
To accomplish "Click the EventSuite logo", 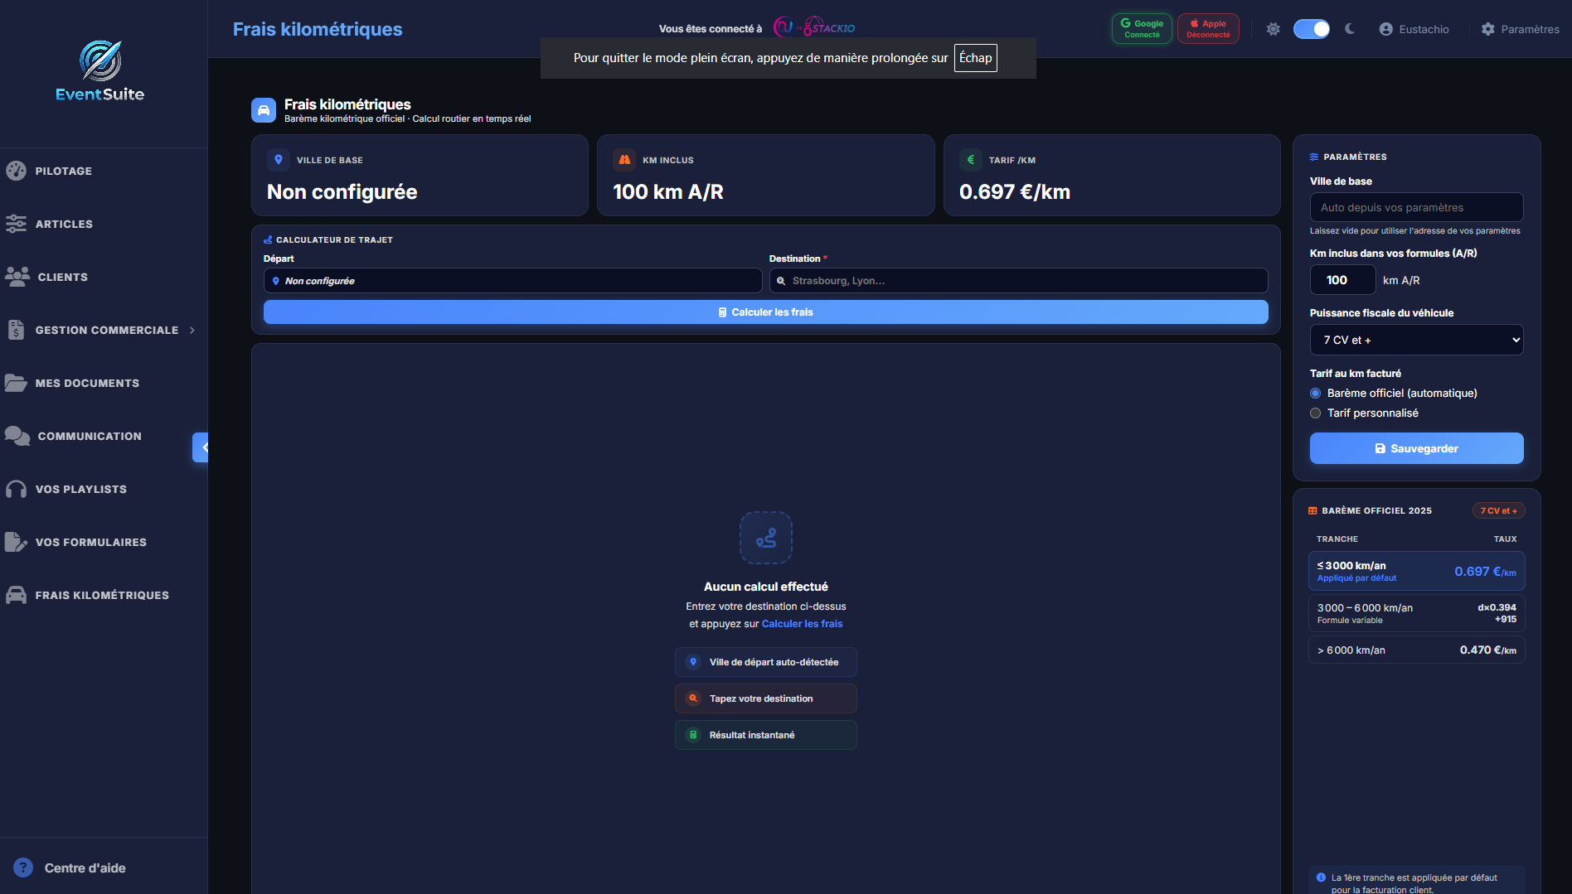I will click(x=99, y=70).
